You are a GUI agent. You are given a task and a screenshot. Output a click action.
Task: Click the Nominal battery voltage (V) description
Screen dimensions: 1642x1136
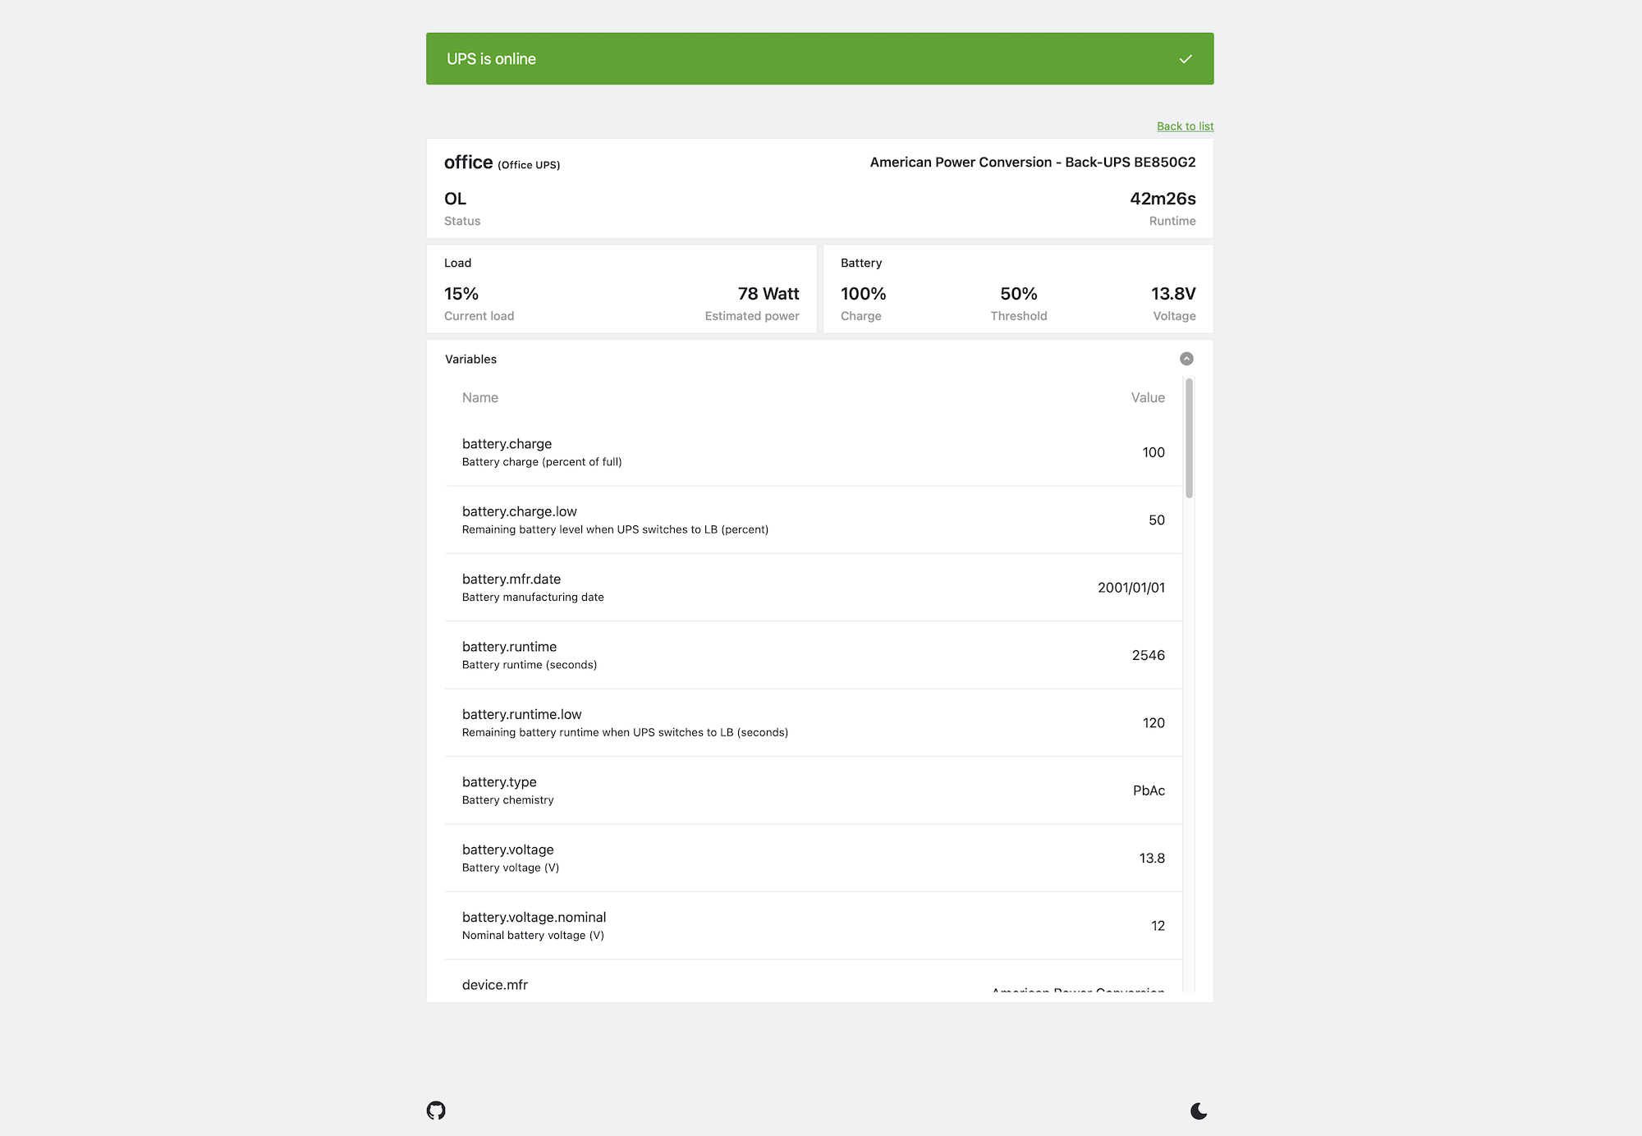(x=533, y=936)
